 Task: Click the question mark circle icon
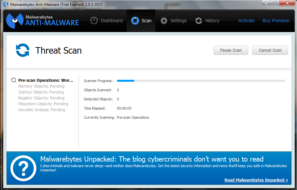tap(23, 168)
